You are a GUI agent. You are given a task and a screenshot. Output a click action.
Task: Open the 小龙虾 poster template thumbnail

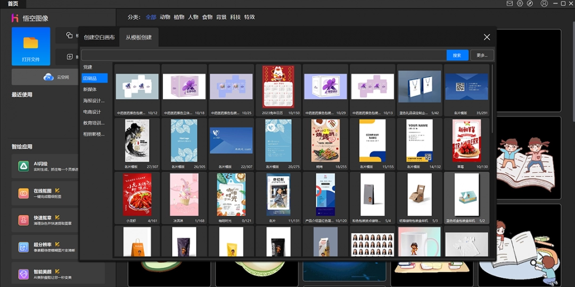pyautogui.click(x=137, y=195)
